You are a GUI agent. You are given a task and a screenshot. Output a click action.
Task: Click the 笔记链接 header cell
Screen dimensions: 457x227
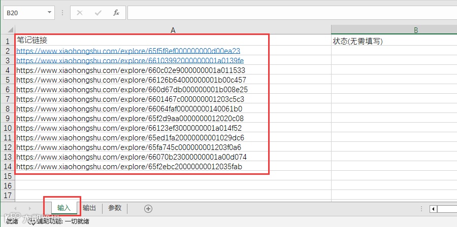coord(173,41)
